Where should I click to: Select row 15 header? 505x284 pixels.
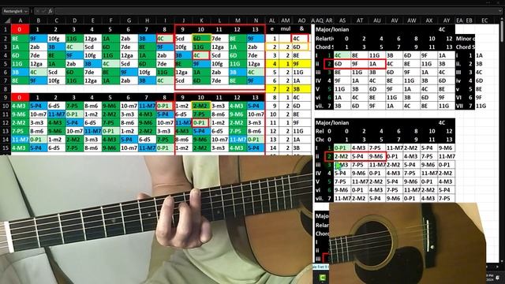point(6,148)
